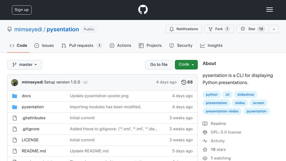Image resolution: width=286 pixels, height=161 pixels.
Task: Click the .gitattributes file icon
Action: point(15,118)
